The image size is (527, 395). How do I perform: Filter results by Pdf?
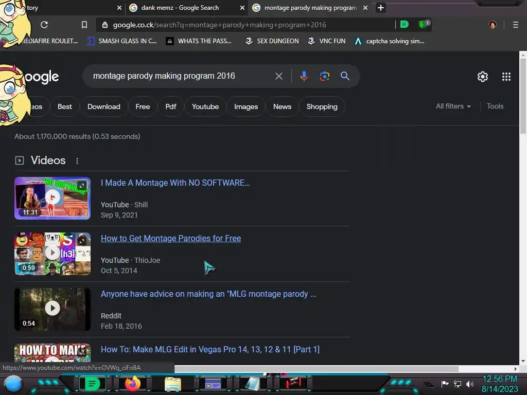coord(171,106)
